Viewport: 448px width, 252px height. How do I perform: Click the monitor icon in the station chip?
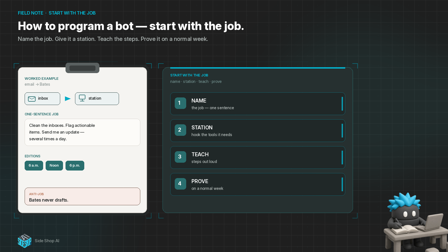click(x=82, y=98)
